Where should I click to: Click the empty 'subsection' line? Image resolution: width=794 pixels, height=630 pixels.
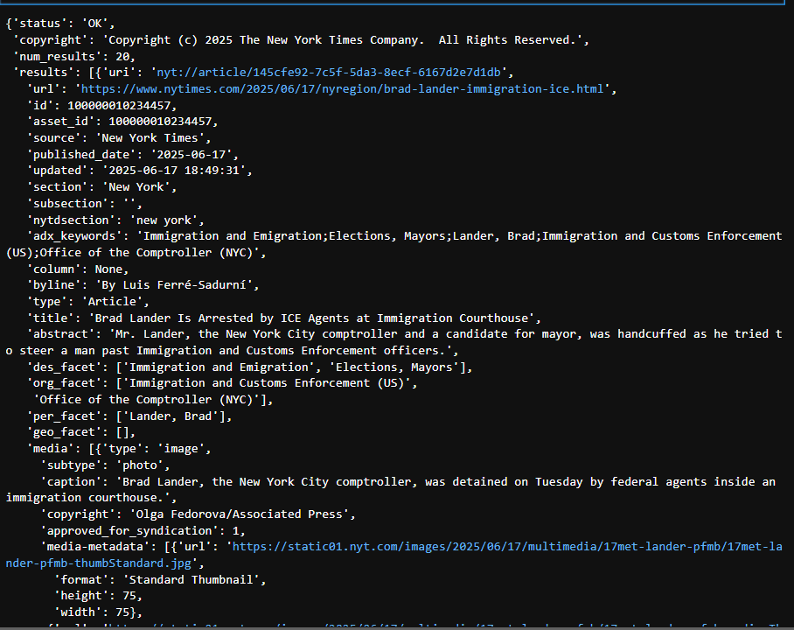click(x=84, y=204)
